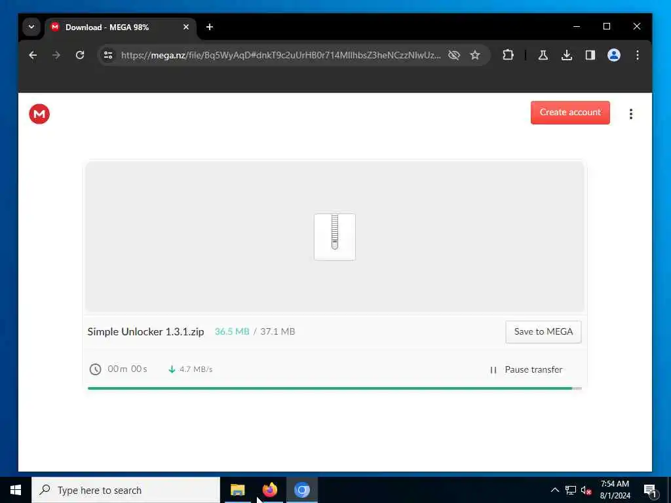Viewport: 671px width, 503px height.
Task: Open Firefox from the taskbar
Action: click(x=269, y=490)
